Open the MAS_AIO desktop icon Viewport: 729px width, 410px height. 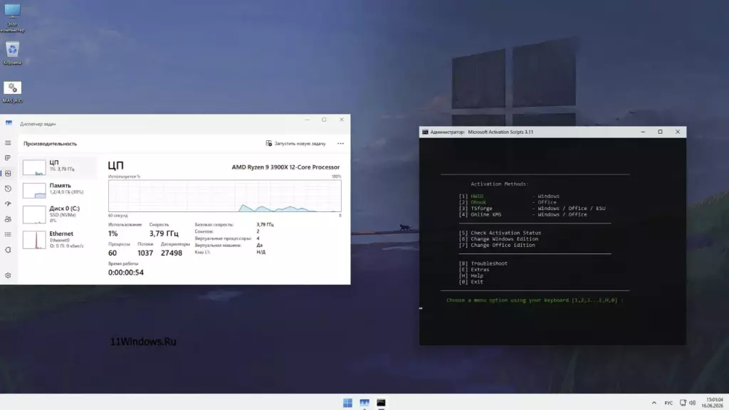12,92
